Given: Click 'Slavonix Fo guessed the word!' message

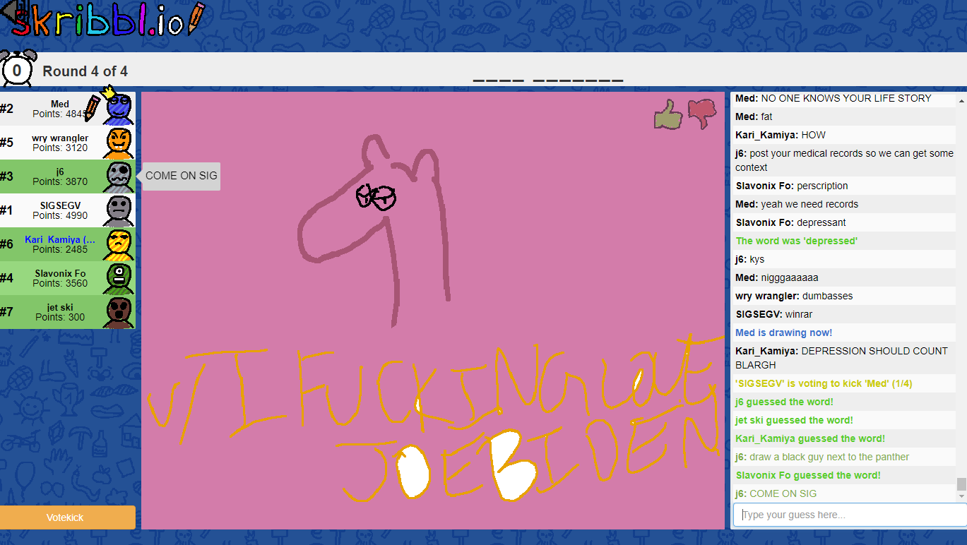Looking at the screenshot, I should (x=808, y=475).
